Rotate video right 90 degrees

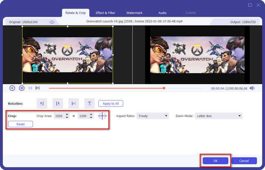[57, 103]
